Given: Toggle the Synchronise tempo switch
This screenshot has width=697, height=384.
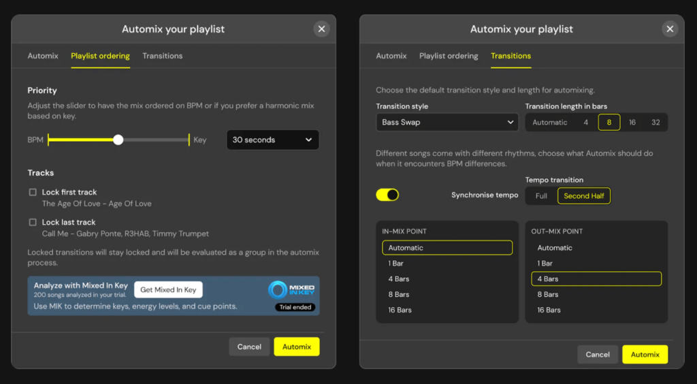Looking at the screenshot, I should (x=387, y=195).
